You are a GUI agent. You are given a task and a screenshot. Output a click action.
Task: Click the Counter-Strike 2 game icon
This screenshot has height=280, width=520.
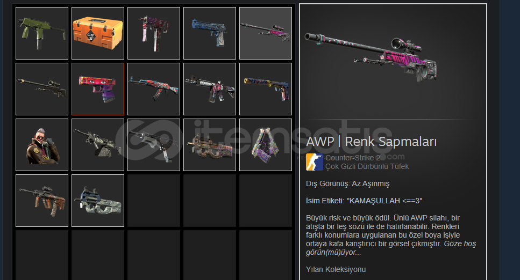pyautogui.click(x=315, y=162)
